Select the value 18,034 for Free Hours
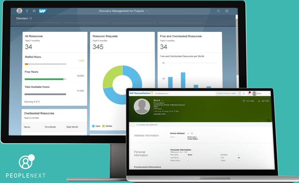Viewport: 299px width, 183px height. point(80,76)
